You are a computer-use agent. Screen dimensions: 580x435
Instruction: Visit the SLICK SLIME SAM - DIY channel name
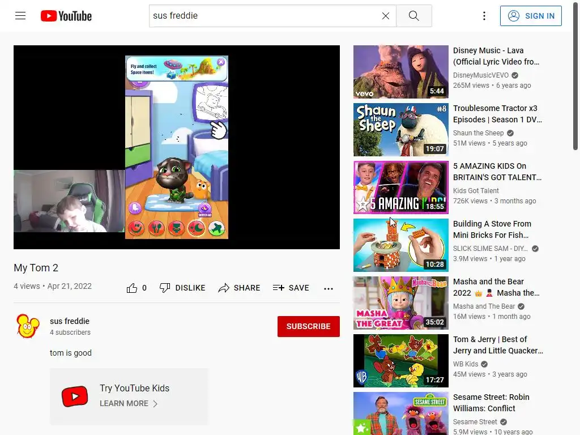click(491, 249)
